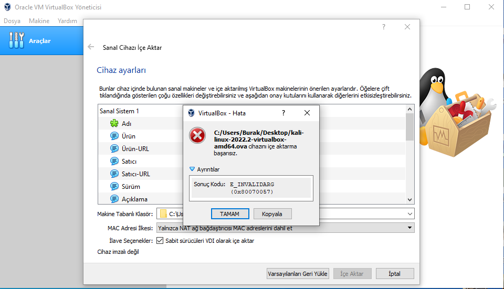The image size is (504, 289).
Task: Select the Ürün-URL row label
Action: click(x=135, y=148)
